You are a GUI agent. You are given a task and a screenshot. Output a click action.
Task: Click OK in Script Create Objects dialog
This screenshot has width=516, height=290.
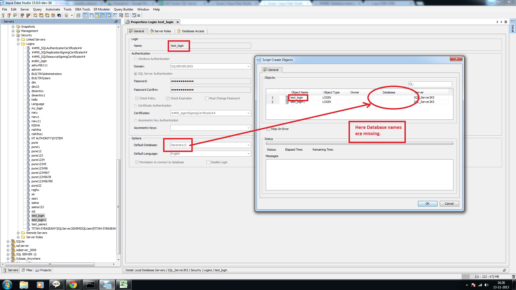[427, 204]
